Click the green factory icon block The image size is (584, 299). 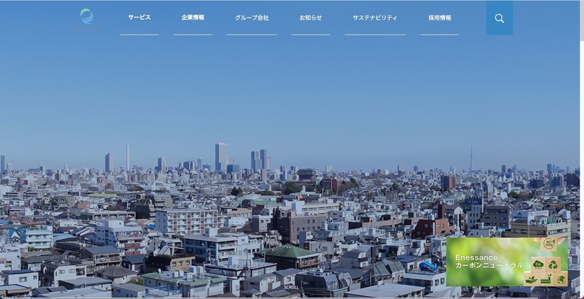point(546,279)
